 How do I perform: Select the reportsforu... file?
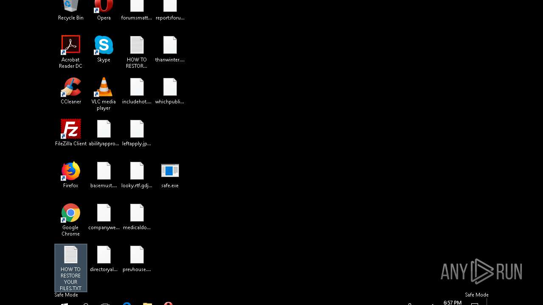(x=170, y=10)
